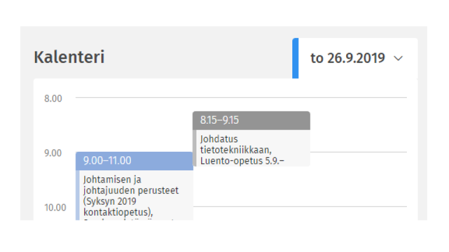Open the "Johdatus tietotekniikkaan" event title

click(227, 145)
